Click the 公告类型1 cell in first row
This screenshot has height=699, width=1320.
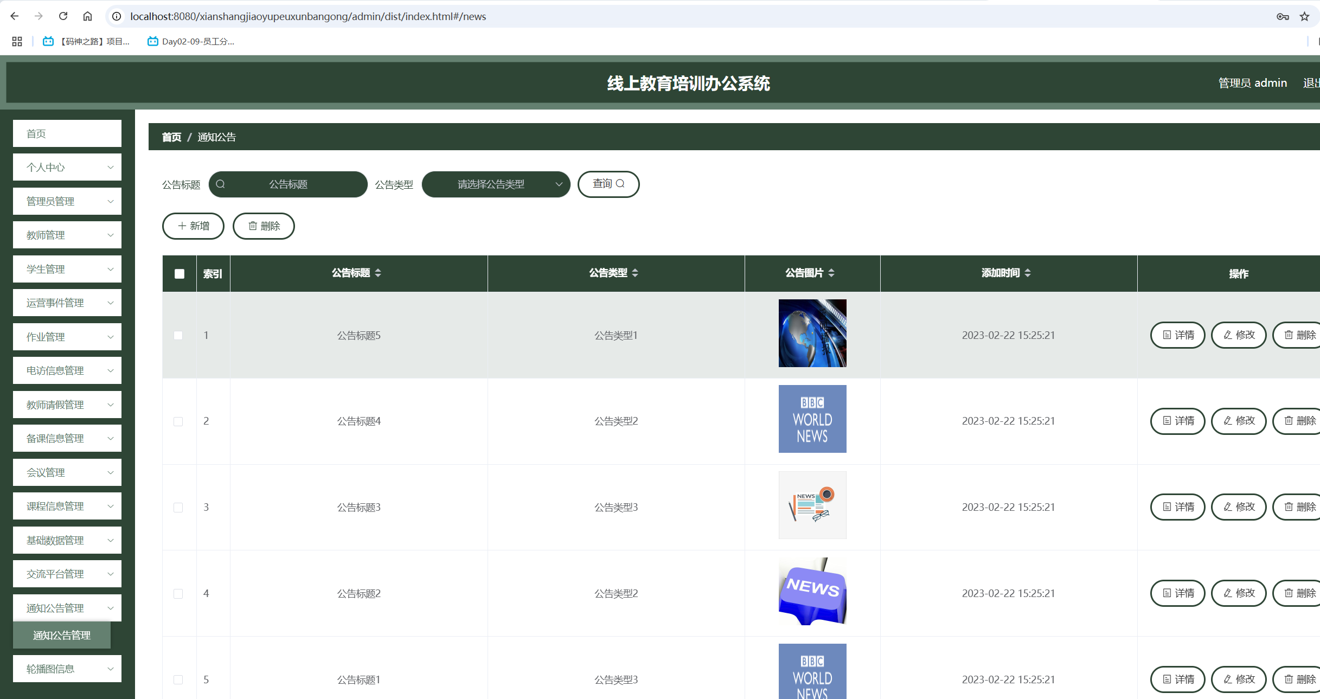616,336
